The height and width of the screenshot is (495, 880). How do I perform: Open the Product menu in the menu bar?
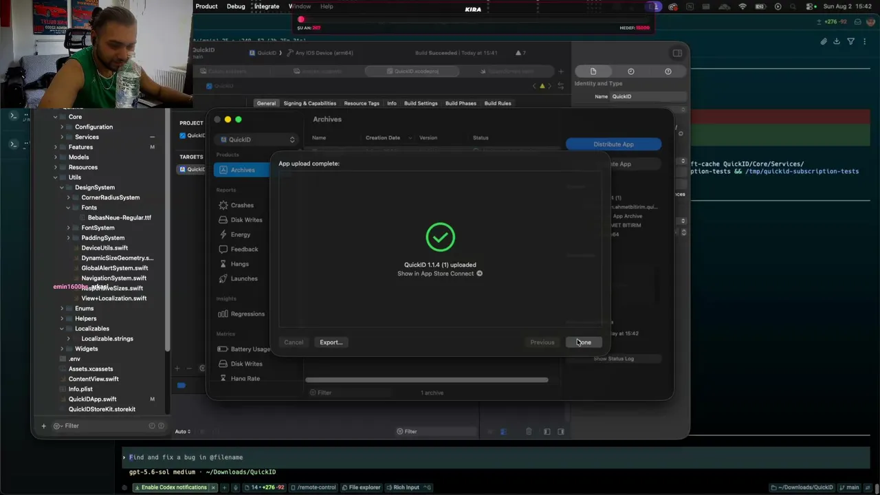click(x=206, y=6)
